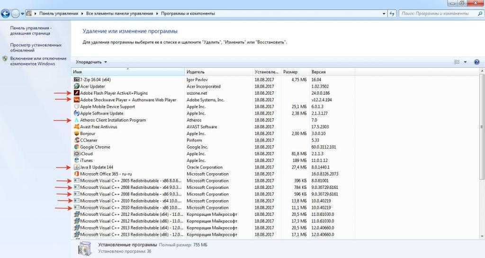Open help with the question mark icon
485x258 pixels.
476,62
